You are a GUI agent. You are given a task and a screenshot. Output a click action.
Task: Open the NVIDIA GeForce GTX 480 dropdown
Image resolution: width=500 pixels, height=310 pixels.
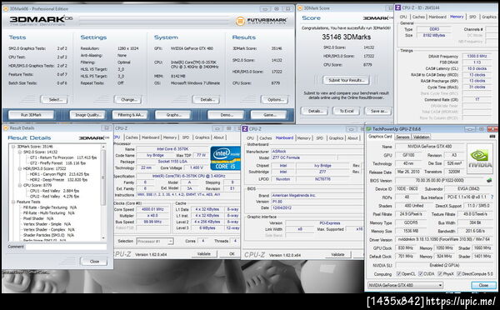(405, 285)
